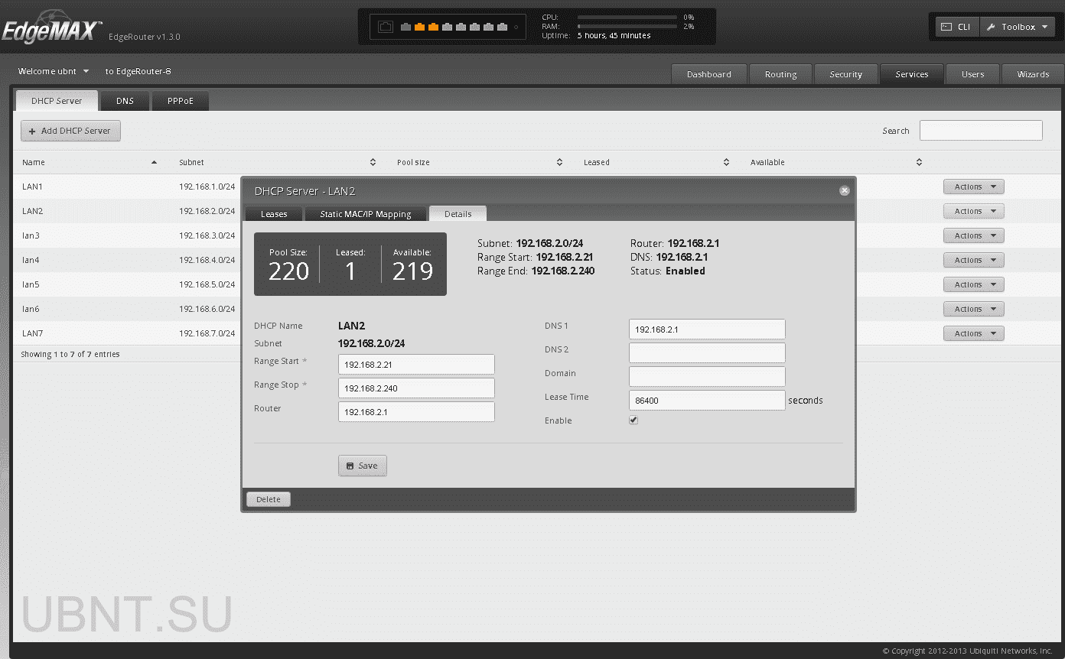Screen dimensions: 1065x659
Task: Click the EdgeMAX logo
Action: 50,32
